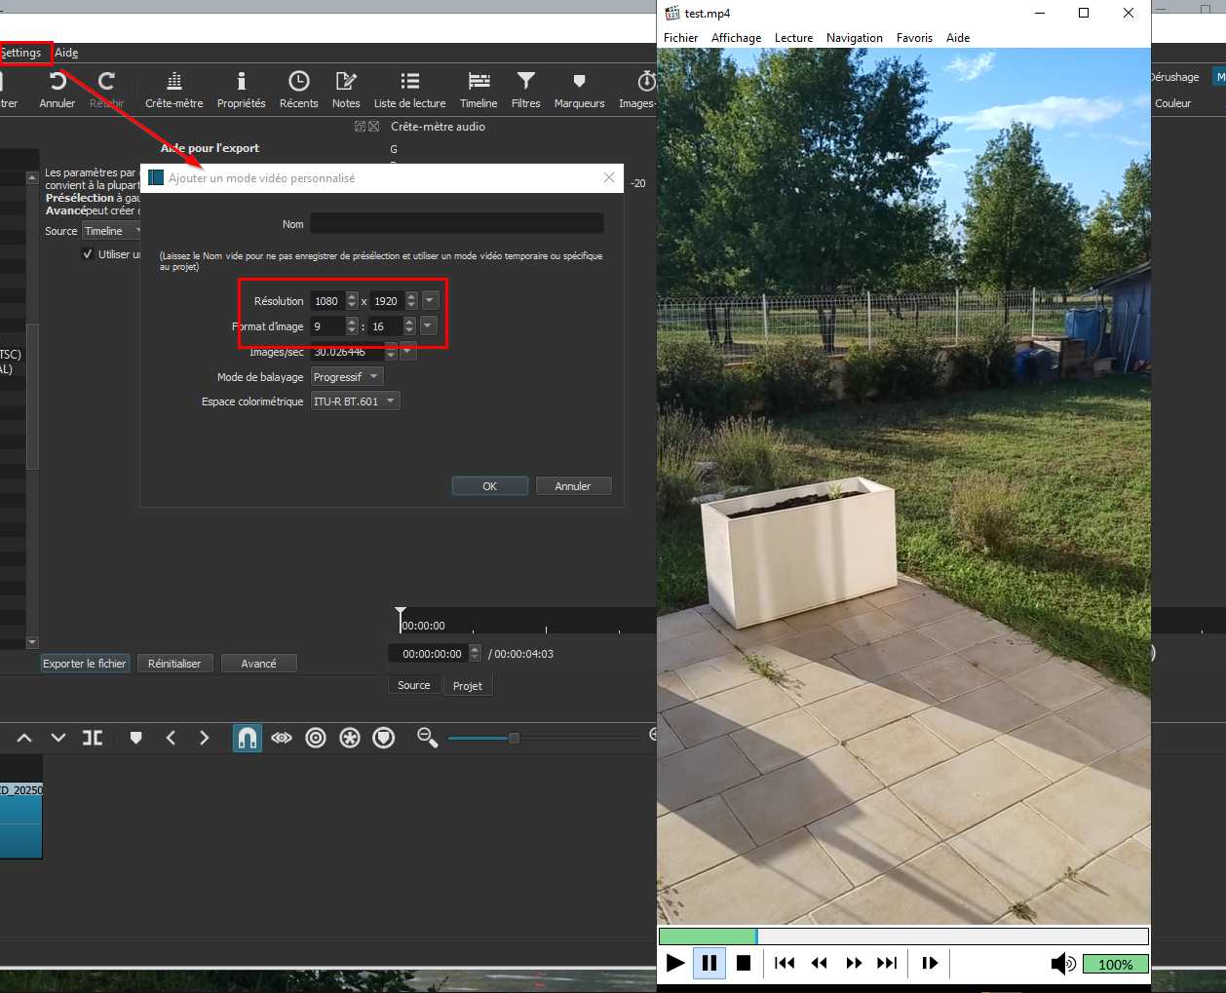The width and height of the screenshot is (1226, 993).
Task: Open the Marqueurs panel
Action: coord(579,89)
